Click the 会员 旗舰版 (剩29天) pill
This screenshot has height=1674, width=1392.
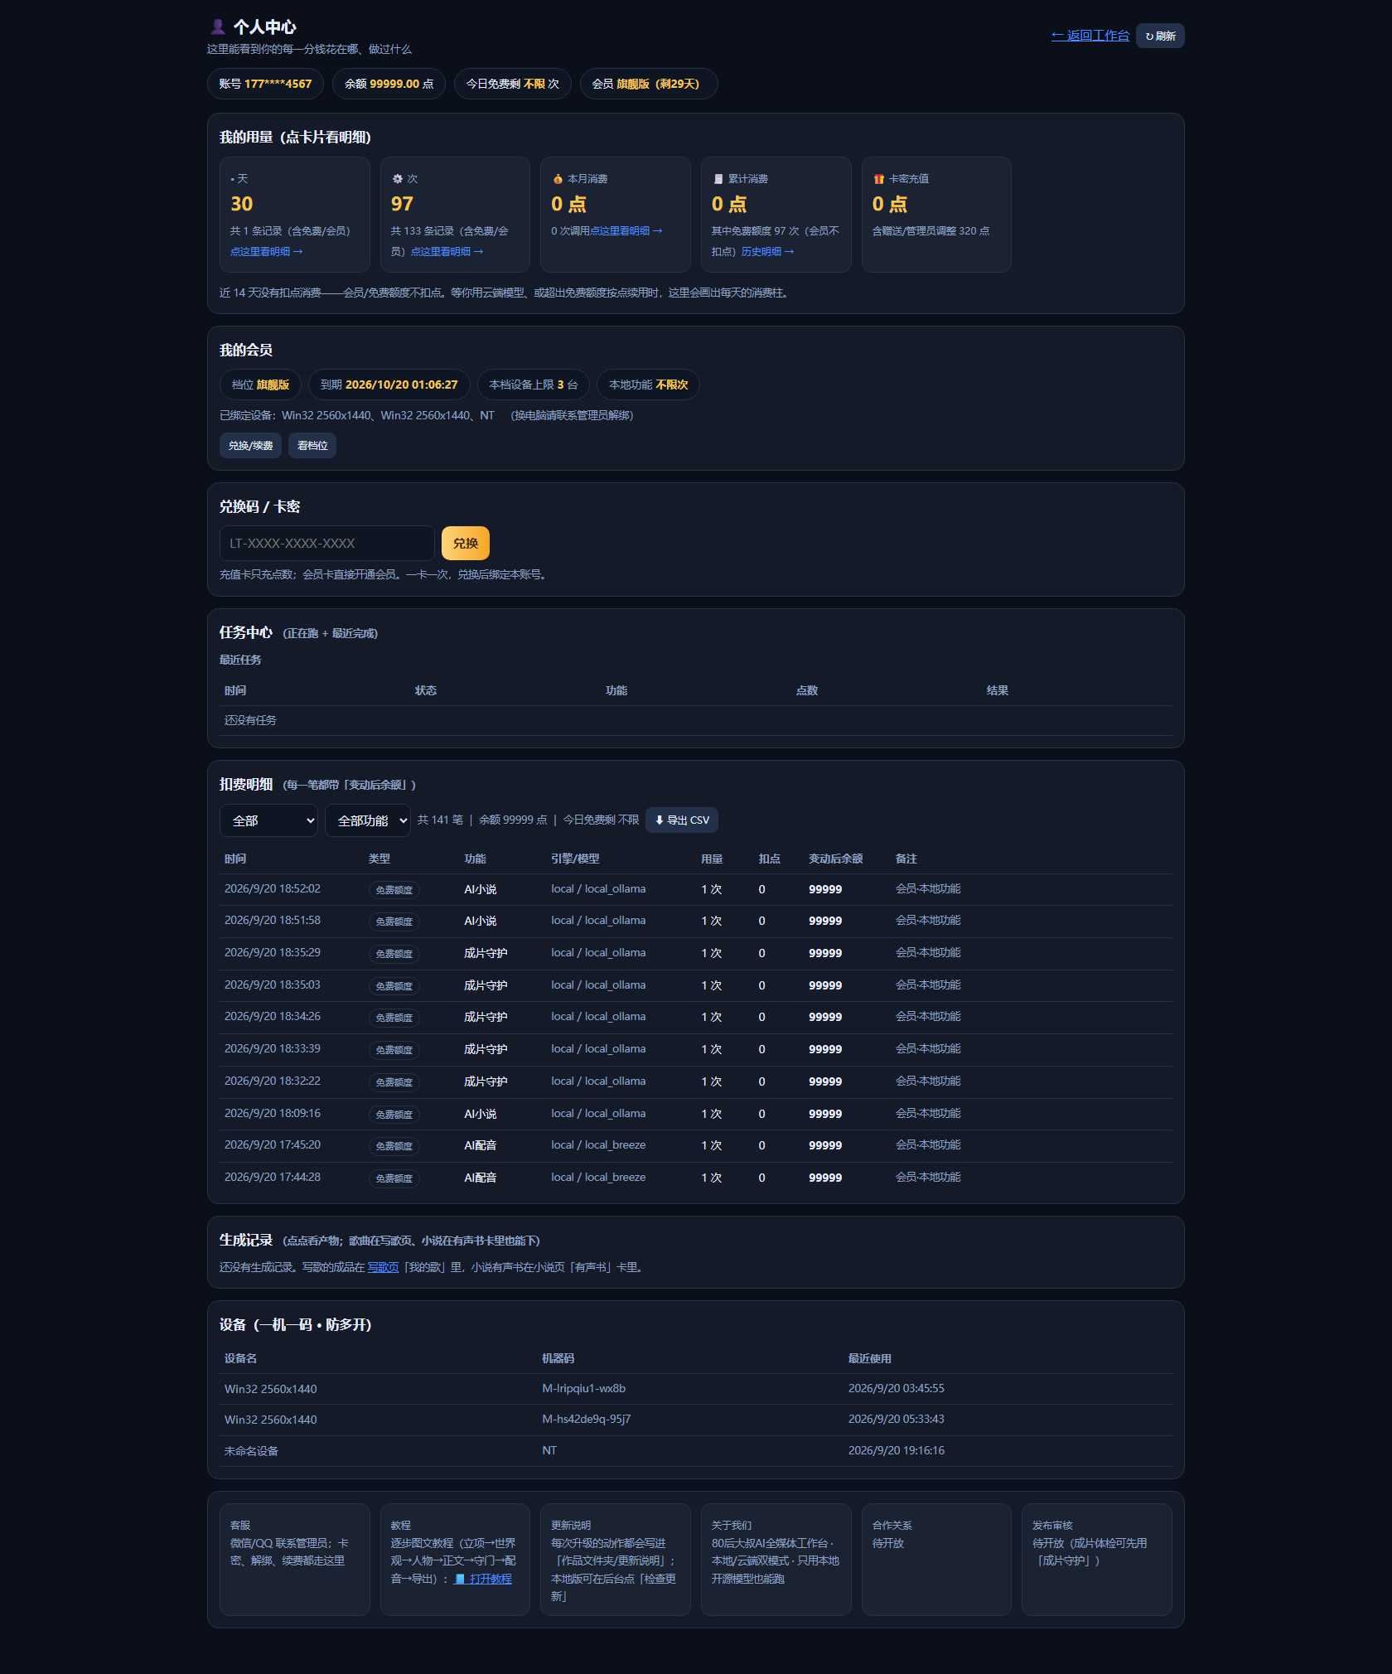tap(649, 84)
